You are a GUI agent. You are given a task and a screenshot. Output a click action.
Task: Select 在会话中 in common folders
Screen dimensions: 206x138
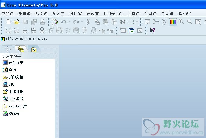coord(13,62)
